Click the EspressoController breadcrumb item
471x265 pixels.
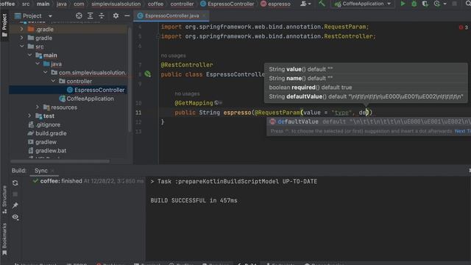click(x=227, y=4)
